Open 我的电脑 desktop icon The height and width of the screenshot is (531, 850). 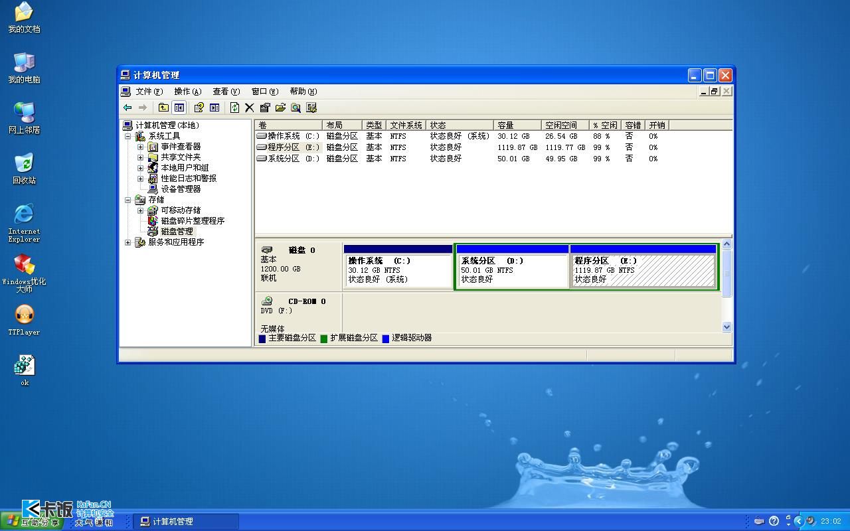tap(24, 68)
